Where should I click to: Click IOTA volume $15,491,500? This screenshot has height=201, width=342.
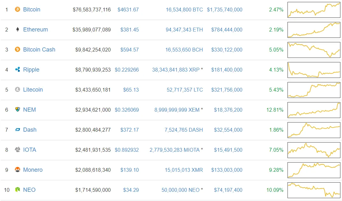[228, 150]
